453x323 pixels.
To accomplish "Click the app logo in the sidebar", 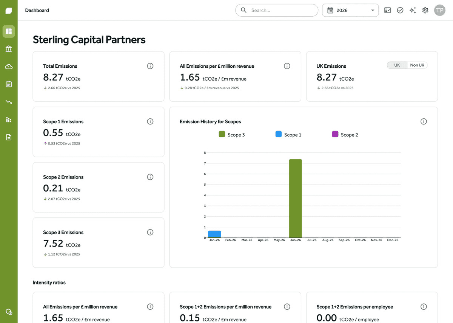I will pyautogui.click(x=9, y=11).
